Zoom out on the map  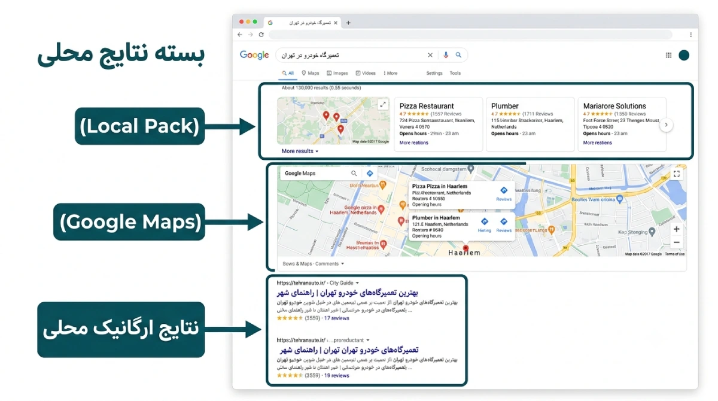677,242
